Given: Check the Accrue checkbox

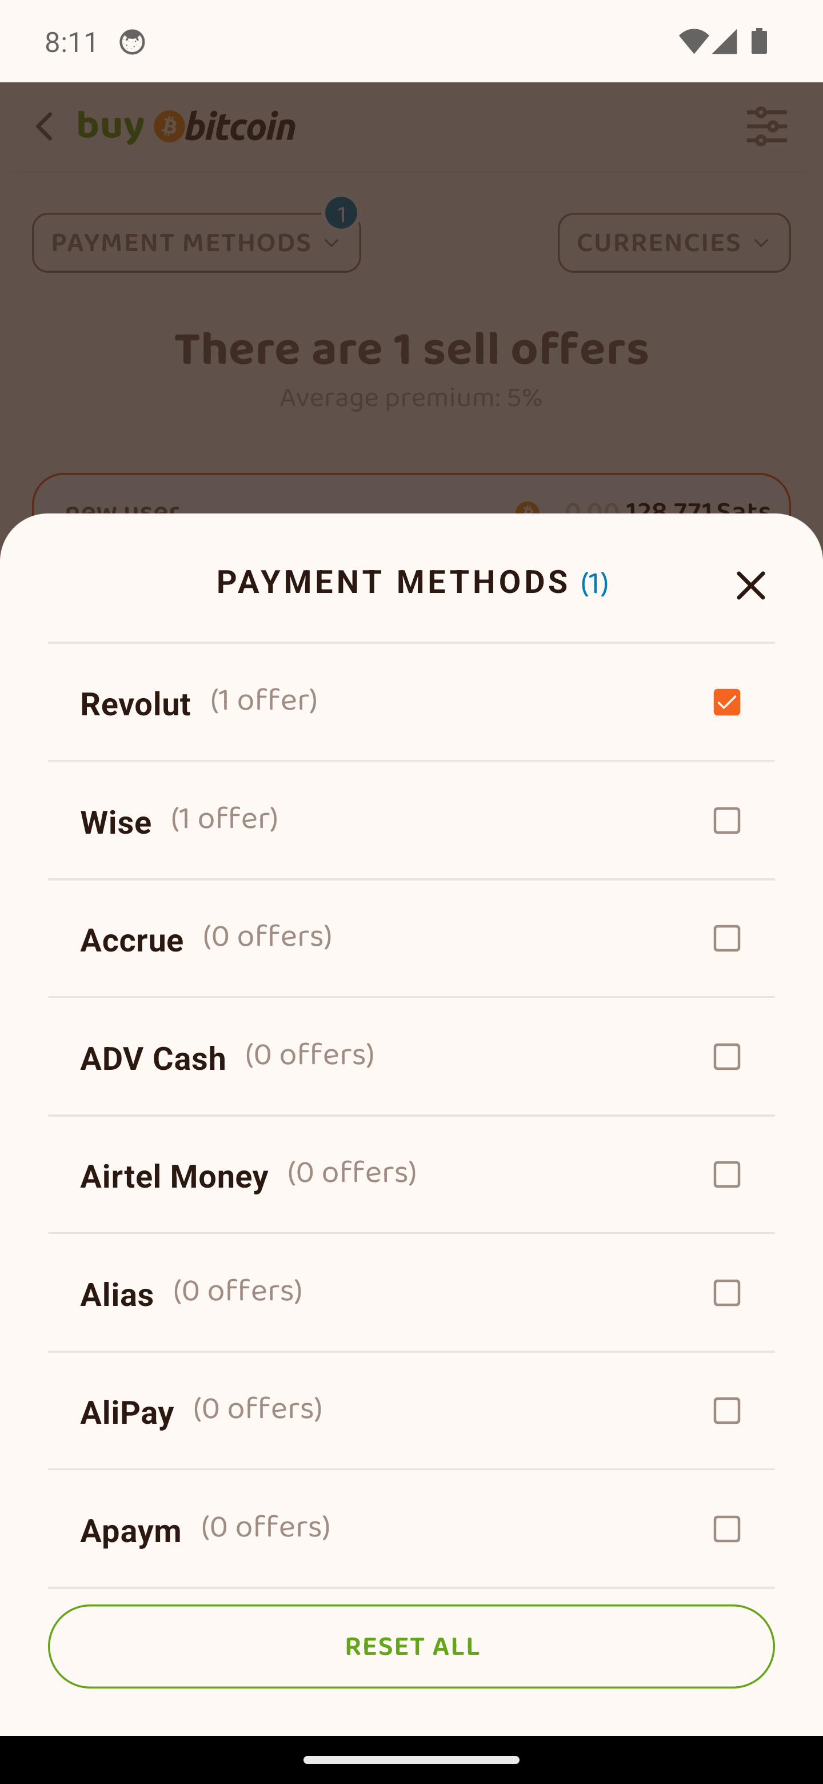Looking at the screenshot, I should click(726, 938).
